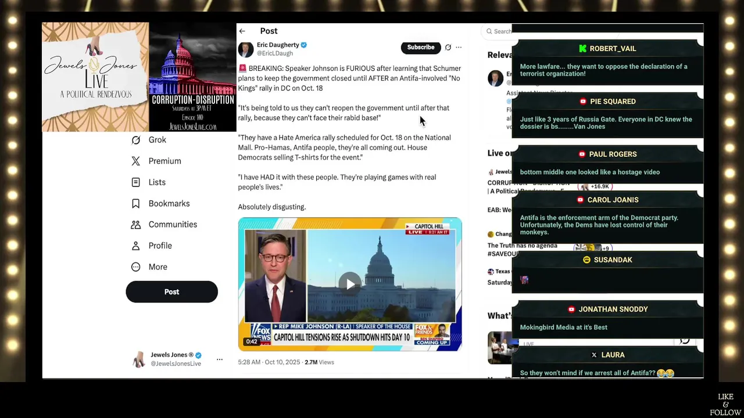
Task: Open the X Premium sidebar icon
Action: click(135, 161)
